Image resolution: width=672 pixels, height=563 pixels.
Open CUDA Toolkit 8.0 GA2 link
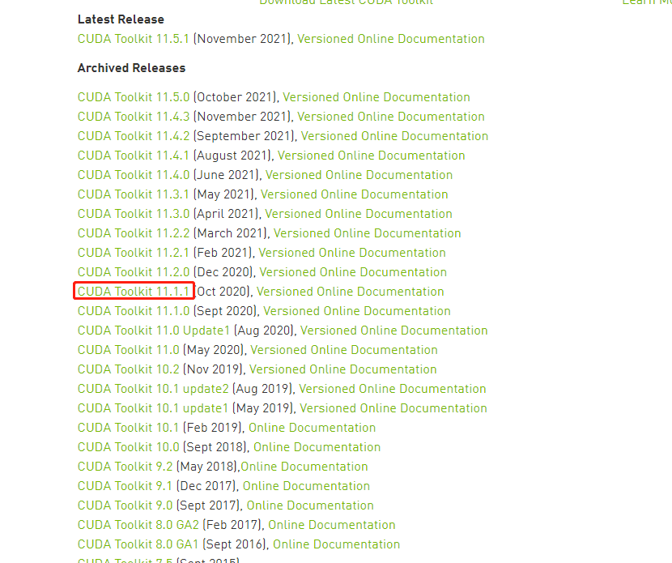(x=138, y=525)
